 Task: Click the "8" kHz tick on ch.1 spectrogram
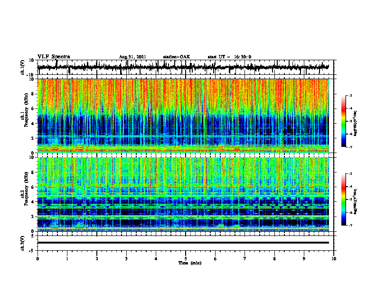click(x=33, y=94)
